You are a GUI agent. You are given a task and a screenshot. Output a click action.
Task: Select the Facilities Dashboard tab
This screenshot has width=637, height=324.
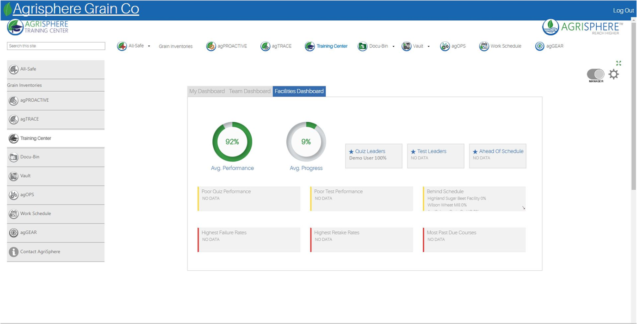coord(299,91)
